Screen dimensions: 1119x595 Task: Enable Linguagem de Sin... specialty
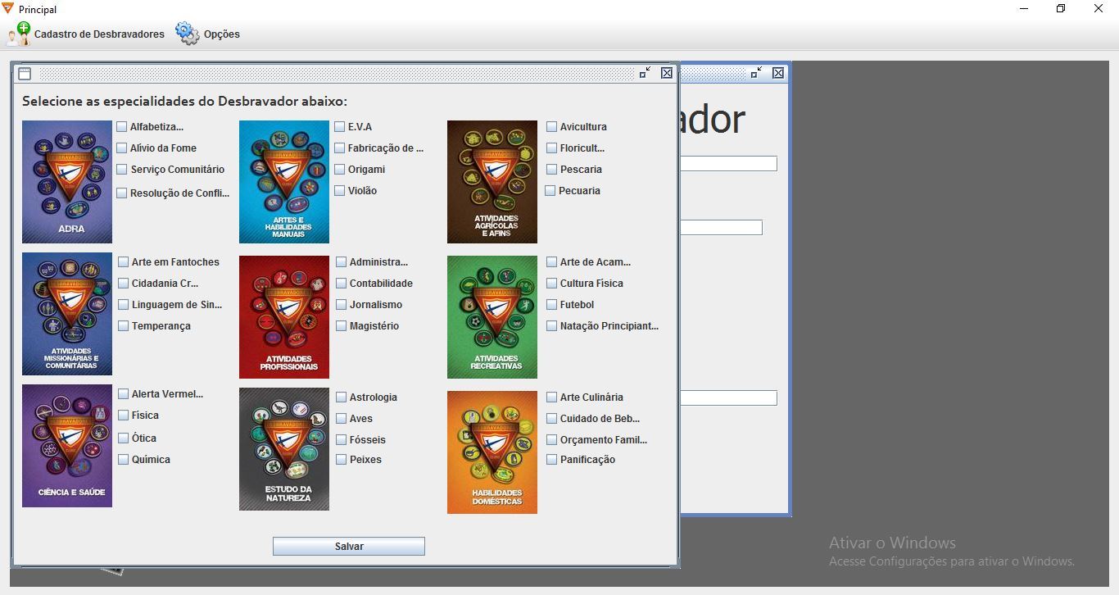pyautogui.click(x=124, y=305)
